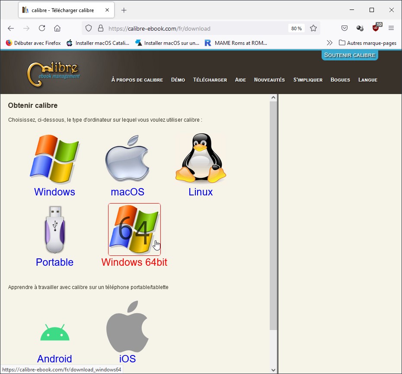The image size is (402, 374).
Task: Bookmark this page with star icon
Action: 313,28
